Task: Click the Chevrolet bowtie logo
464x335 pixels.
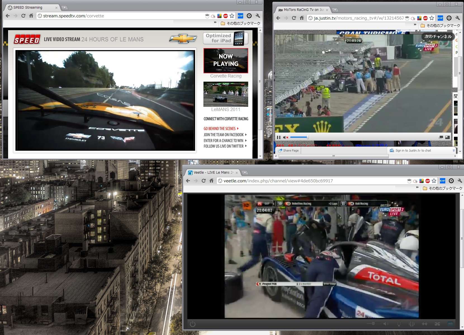Action: [x=183, y=39]
